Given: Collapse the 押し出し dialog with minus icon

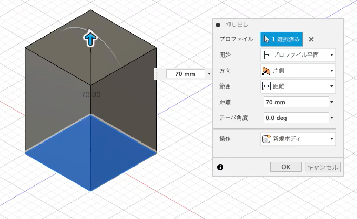Looking at the screenshot, I should [218, 25].
